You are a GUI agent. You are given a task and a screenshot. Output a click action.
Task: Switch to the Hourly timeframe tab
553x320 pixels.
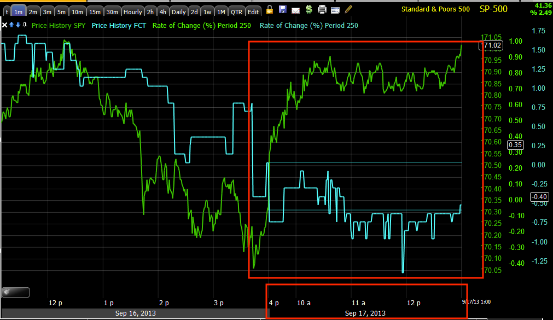click(132, 11)
